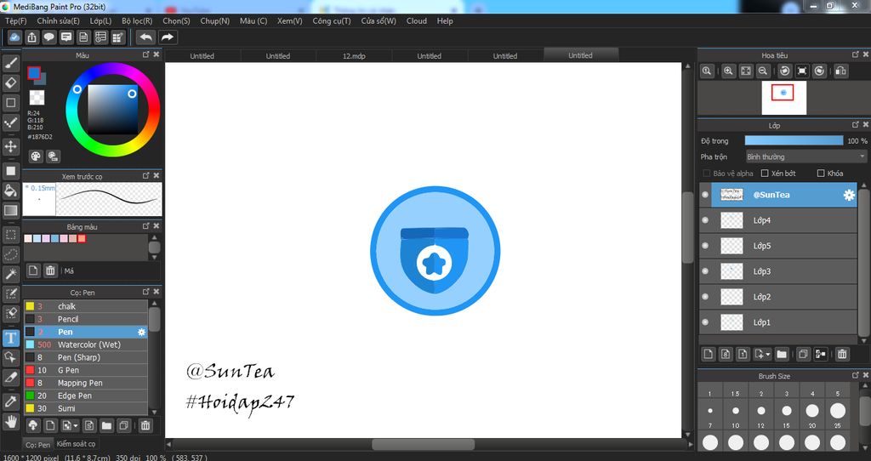Click the palette icon under color wheel
Screen dimensions: 871x461
(36, 156)
